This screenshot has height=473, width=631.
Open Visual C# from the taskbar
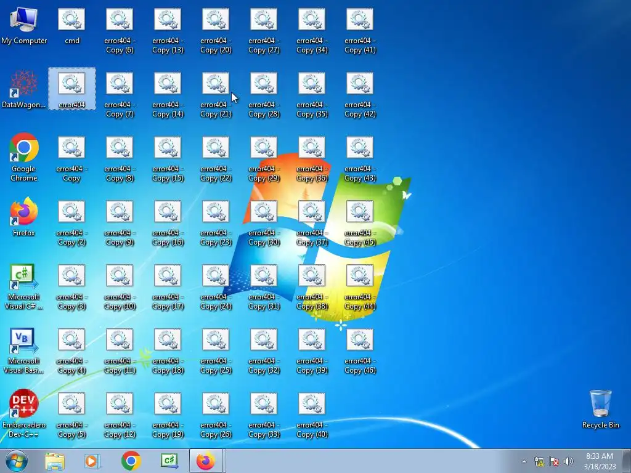click(169, 461)
